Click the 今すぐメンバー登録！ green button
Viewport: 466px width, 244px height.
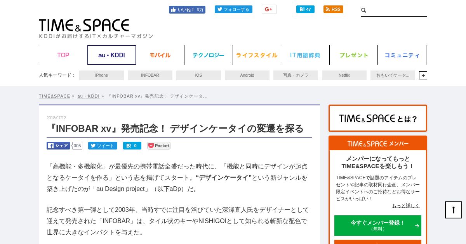pos(378,225)
